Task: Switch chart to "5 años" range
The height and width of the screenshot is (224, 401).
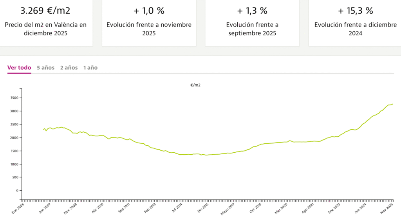Action: click(45, 68)
